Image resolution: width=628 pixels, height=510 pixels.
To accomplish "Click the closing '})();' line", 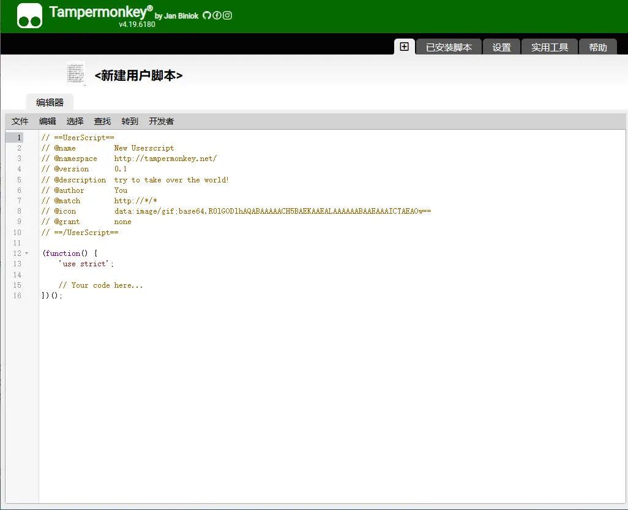I will [52, 296].
